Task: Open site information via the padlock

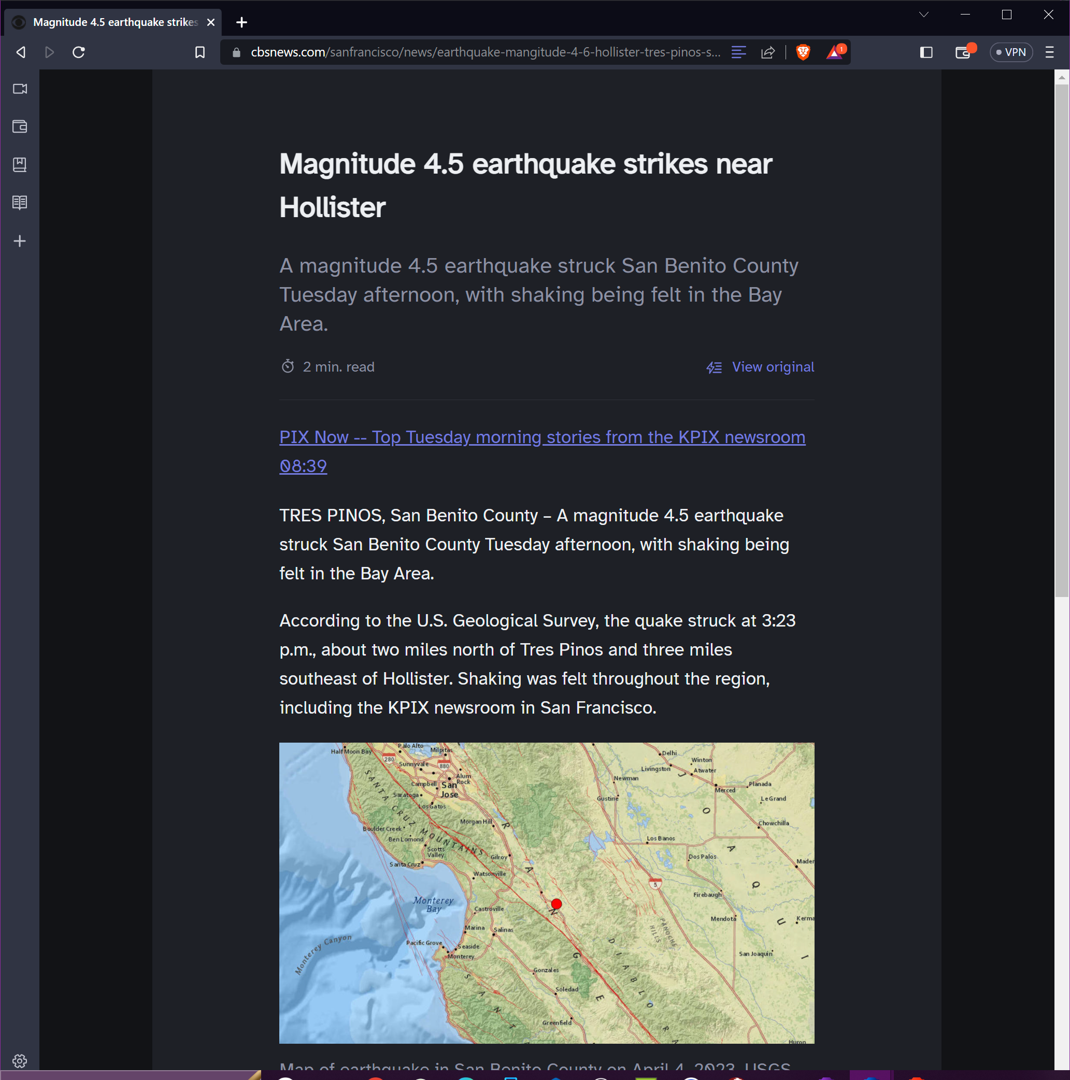Action: [236, 52]
